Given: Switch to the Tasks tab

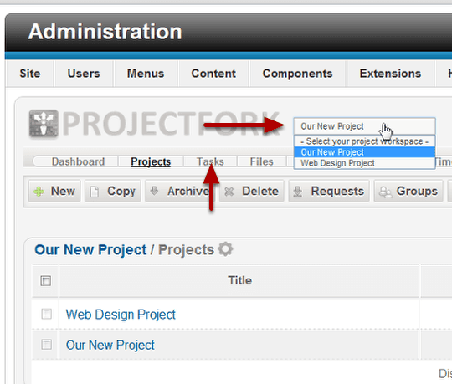Looking at the screenshot, I should [x=210, y=161].
